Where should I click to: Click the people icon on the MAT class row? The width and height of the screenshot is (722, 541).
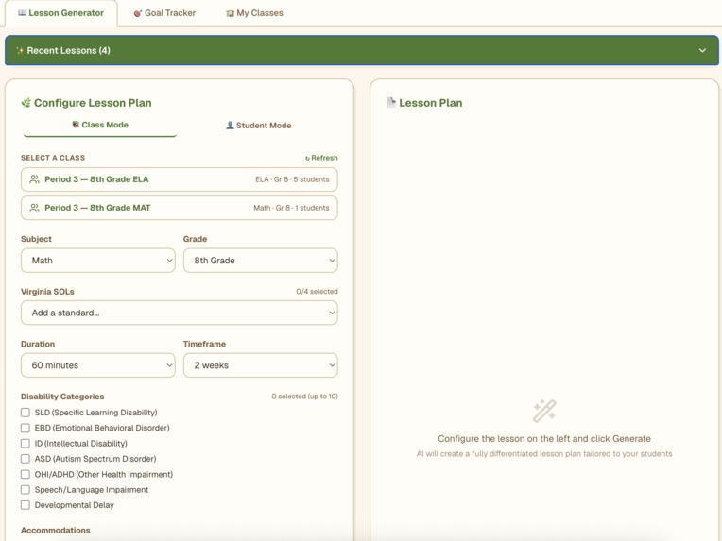(x=35, y=208)
